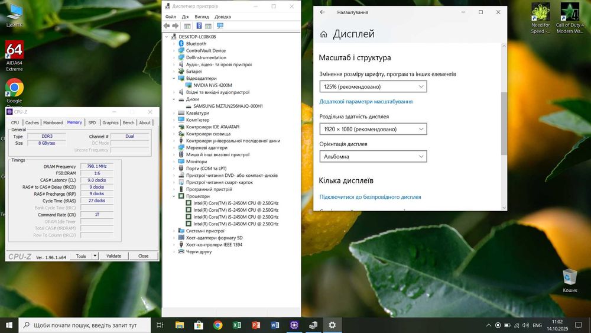Open the Tools dropdown arrow in CPU-Z
This screenshot has height=333, width=591.
click(x=95, y=256)
